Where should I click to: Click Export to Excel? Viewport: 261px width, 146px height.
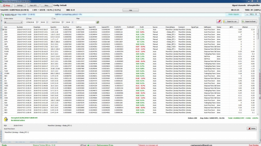[x=249, y=22]
